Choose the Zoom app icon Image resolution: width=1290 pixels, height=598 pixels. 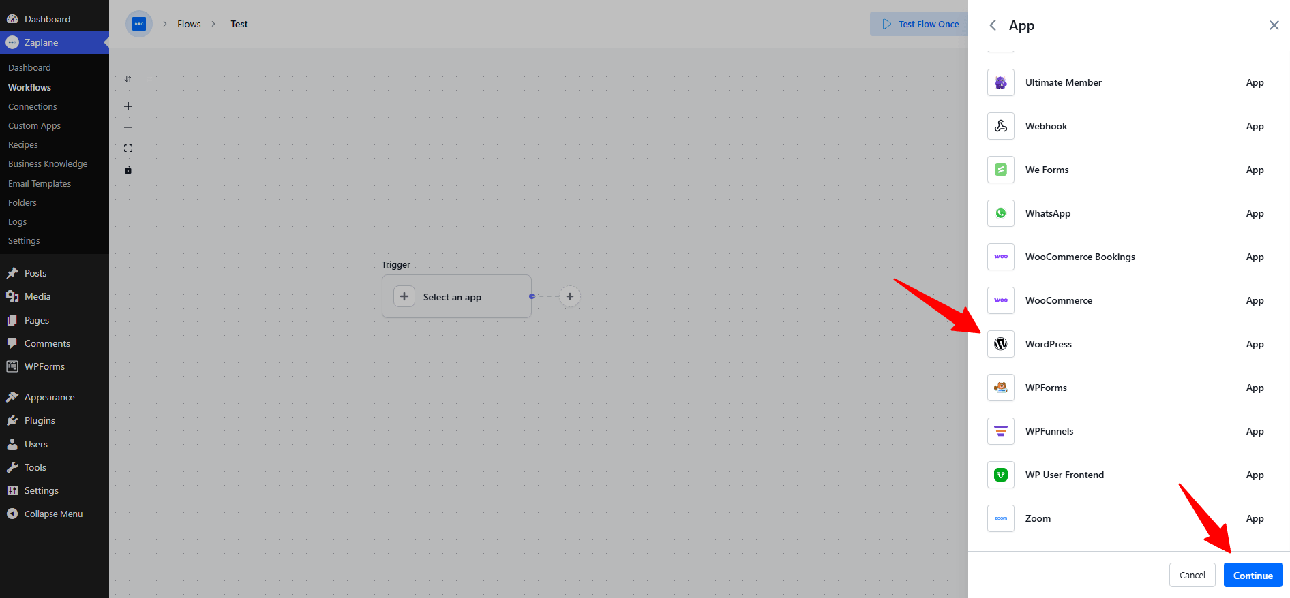point(1000,518)
